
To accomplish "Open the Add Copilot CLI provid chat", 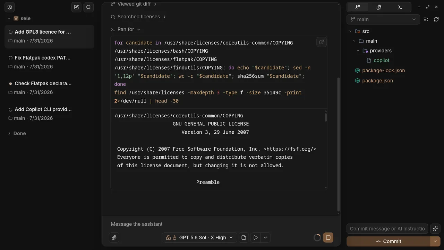I will (49, 114).
